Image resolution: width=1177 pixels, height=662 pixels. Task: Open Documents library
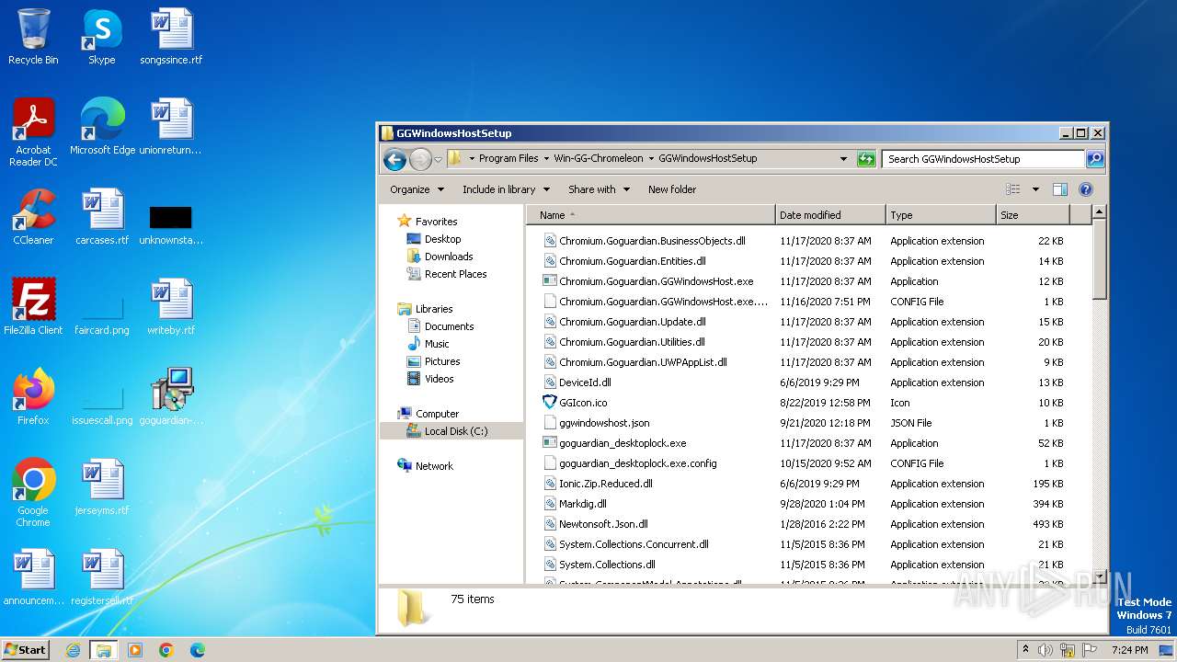point(449,326)
